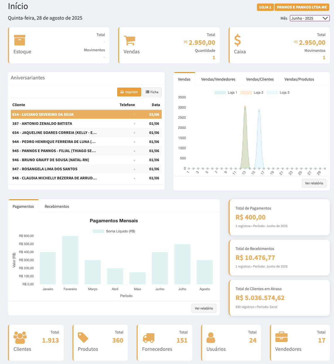Click the Ficha button
This screenshot has width=334, height=364.
pyautogui.click(x=152, y=92)
